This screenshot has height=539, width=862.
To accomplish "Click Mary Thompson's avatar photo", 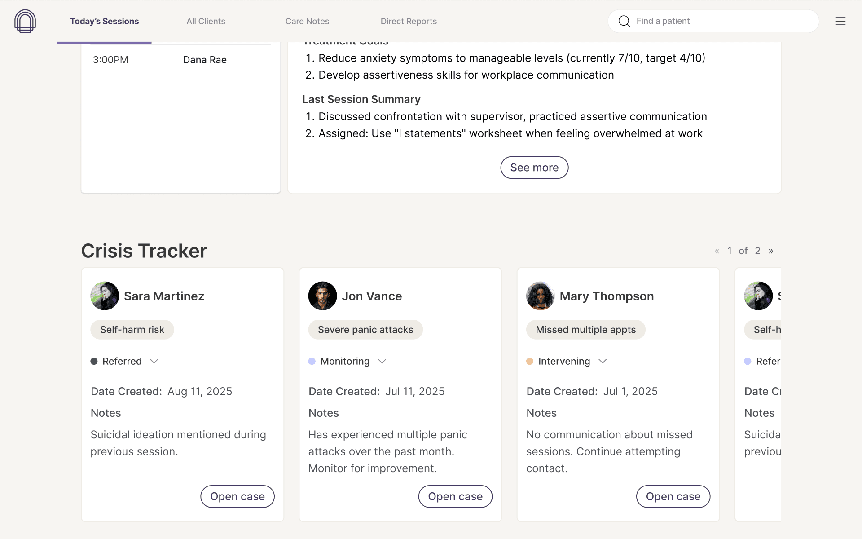I will tap(540, 296).
